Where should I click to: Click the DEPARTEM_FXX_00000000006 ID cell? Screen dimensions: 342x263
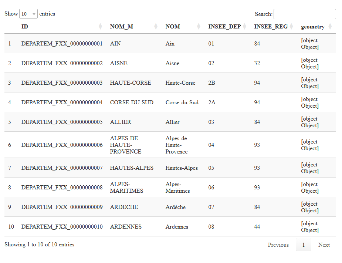point(62,145)
